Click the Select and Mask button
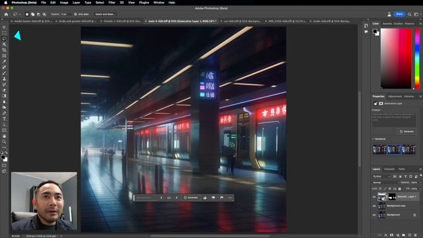The width and height of the screenshot is (423, 238). 105,14
